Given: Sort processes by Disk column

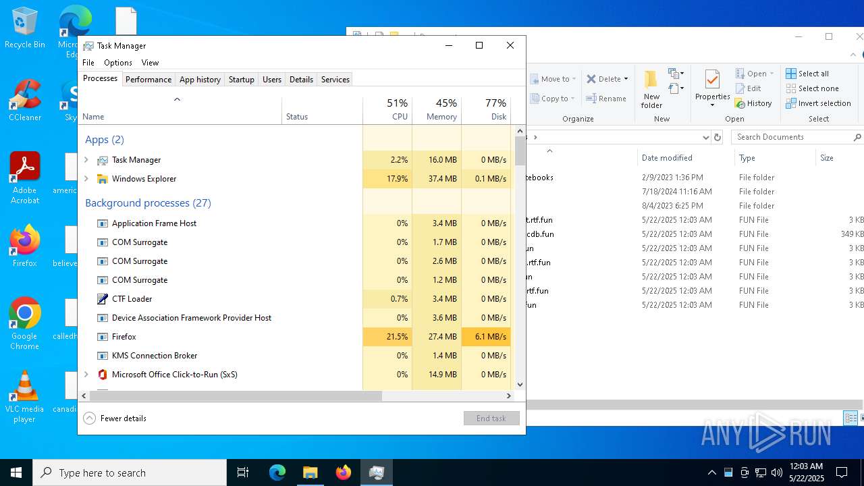Looking at the screenshot, I should 486,110.
